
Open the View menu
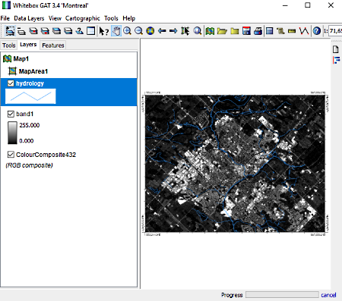[x=55, y=18]
